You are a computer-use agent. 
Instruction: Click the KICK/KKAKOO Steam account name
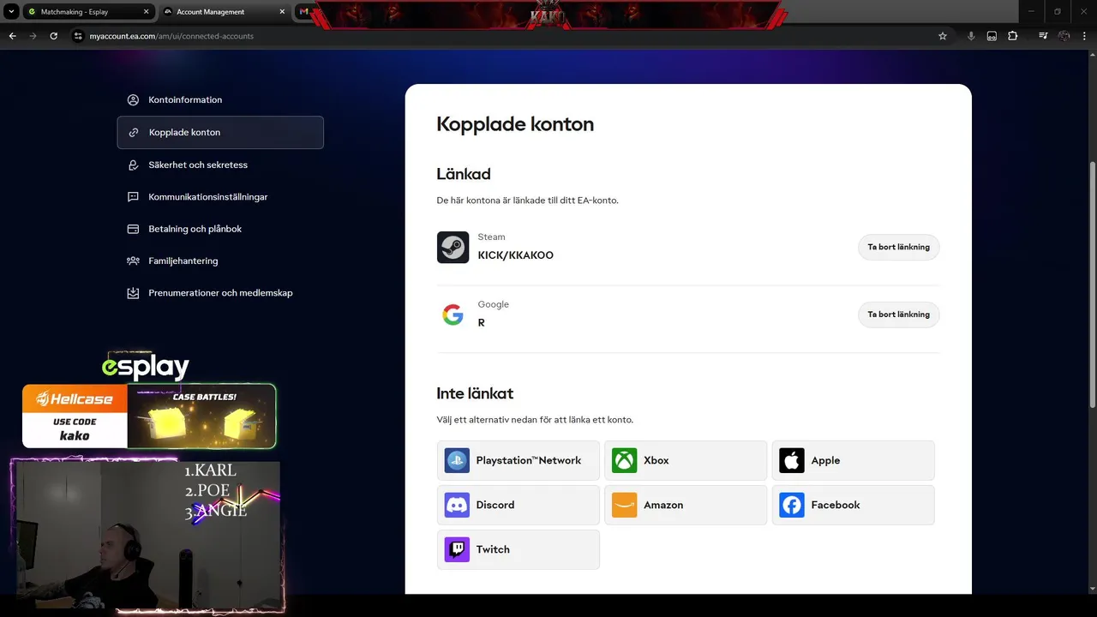click(516, 255)
